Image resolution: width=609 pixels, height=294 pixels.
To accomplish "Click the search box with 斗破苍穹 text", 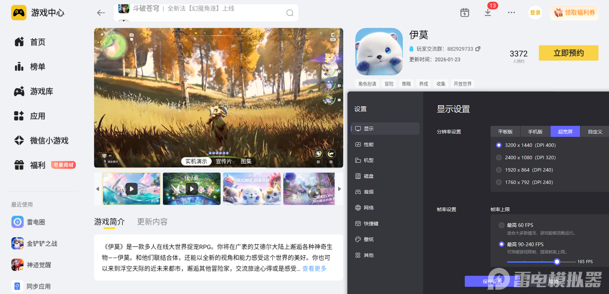I will point(206,13).
